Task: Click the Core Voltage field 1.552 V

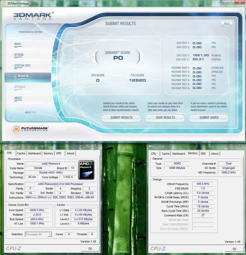Action: tap(68, 177)
